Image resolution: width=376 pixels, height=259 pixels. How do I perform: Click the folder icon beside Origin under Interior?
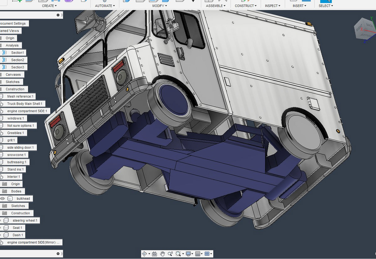tap(4, 184)
